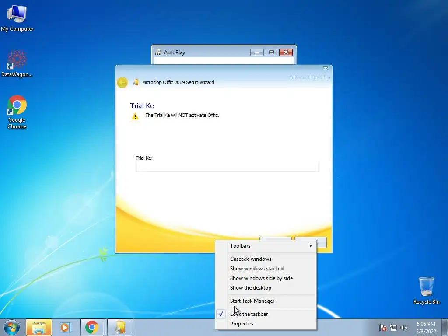
Task: Choose Show windows stacked
Action: point(266,269)
